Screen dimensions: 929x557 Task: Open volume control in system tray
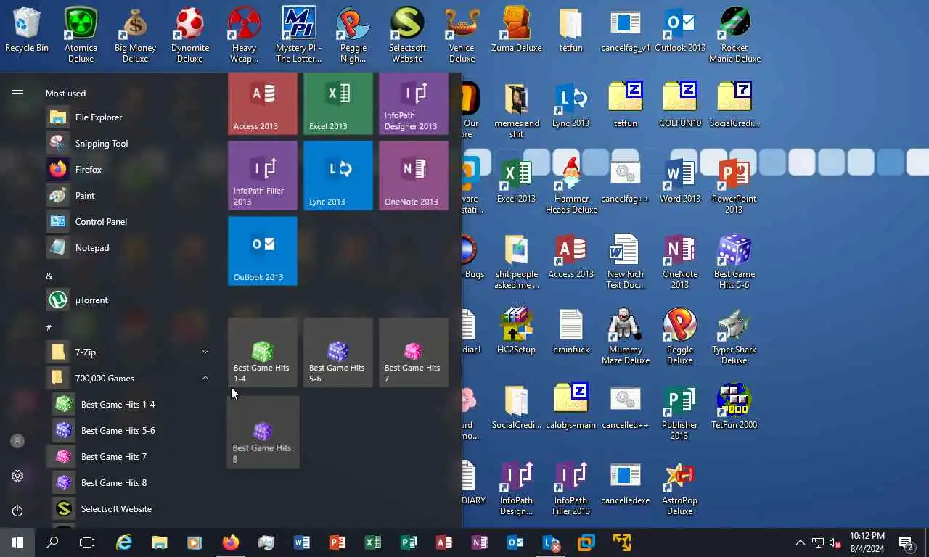(835, 542)
